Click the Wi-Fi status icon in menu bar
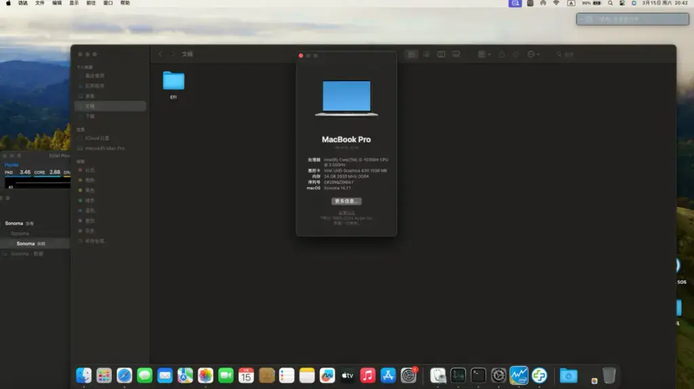Image resolution: width=694 pixels, height=389 pixels. click(x=556, y=3)
